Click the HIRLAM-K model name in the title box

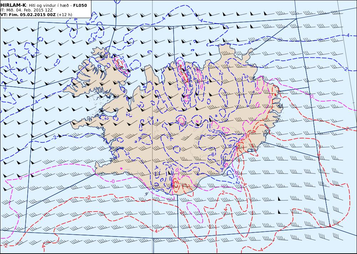(x=13, y=5)
